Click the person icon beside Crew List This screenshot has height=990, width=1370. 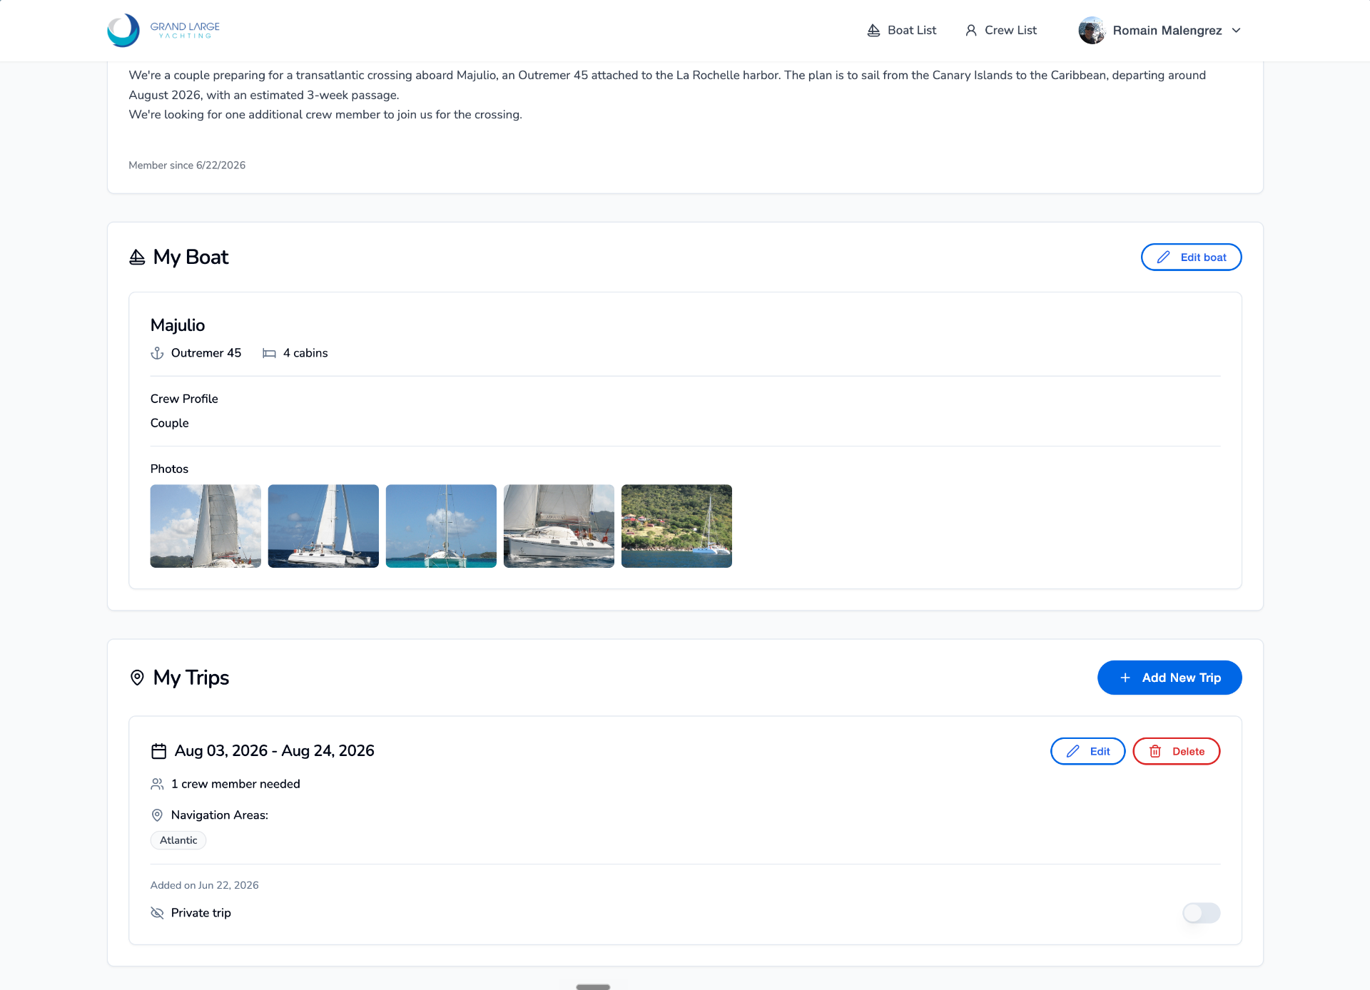pos(971,30)
